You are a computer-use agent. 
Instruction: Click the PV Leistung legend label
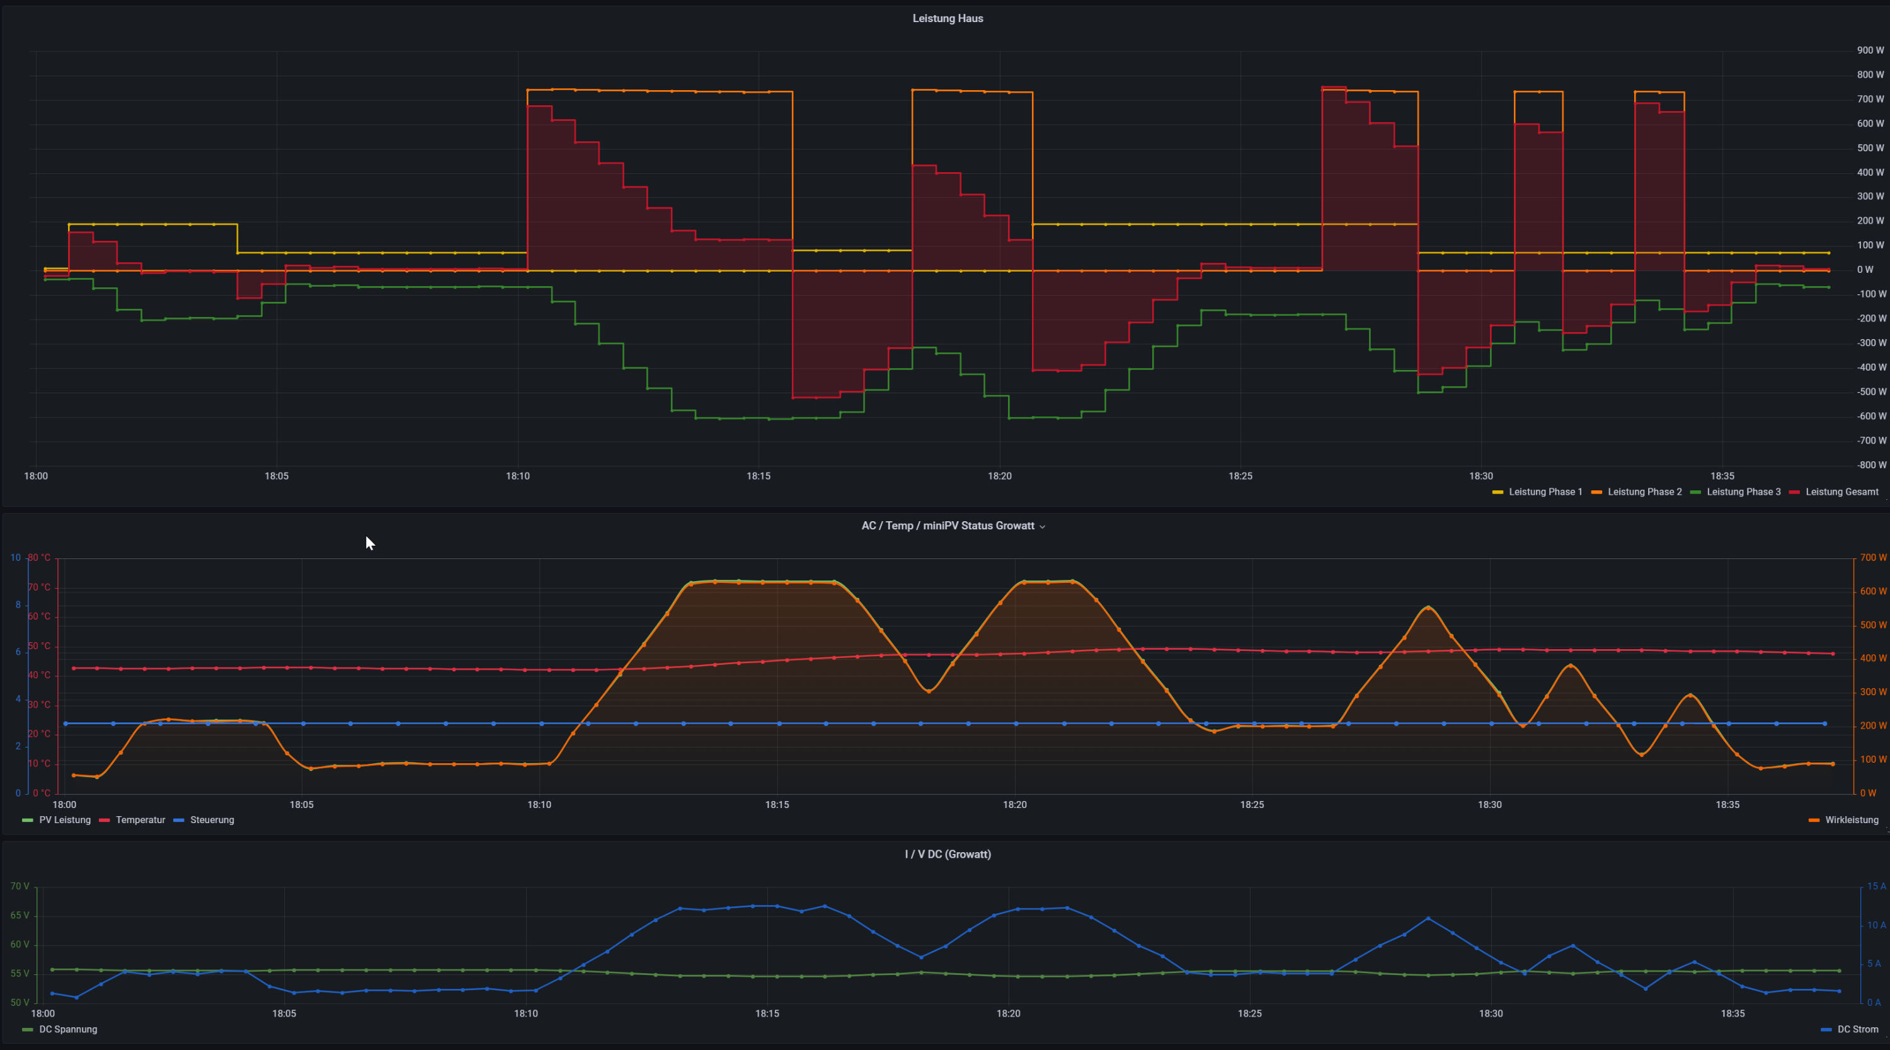[x=64, y=819]
